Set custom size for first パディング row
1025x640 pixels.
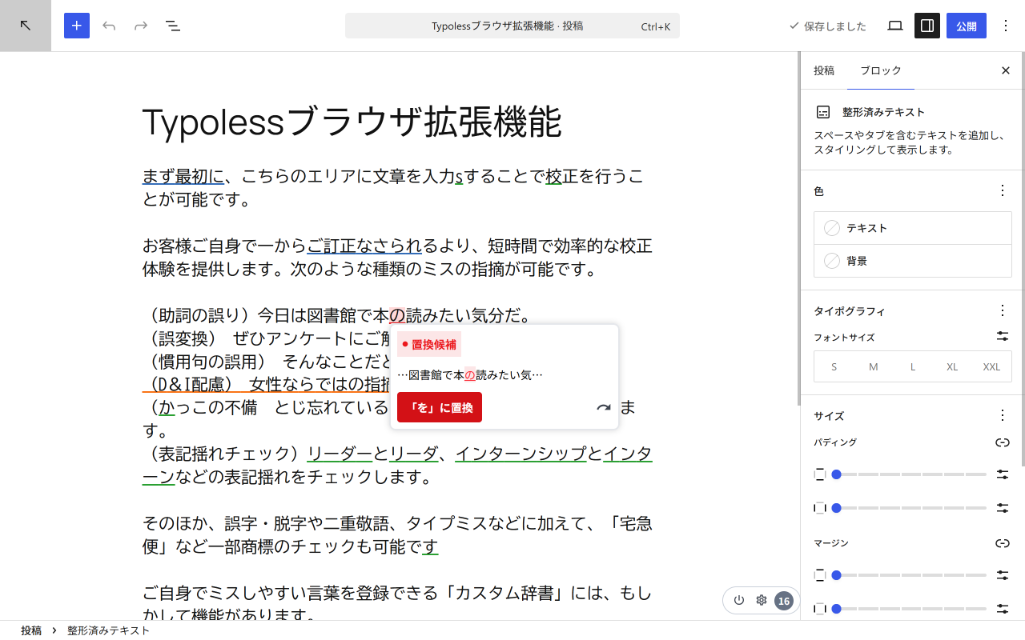tap(1003, 474)
